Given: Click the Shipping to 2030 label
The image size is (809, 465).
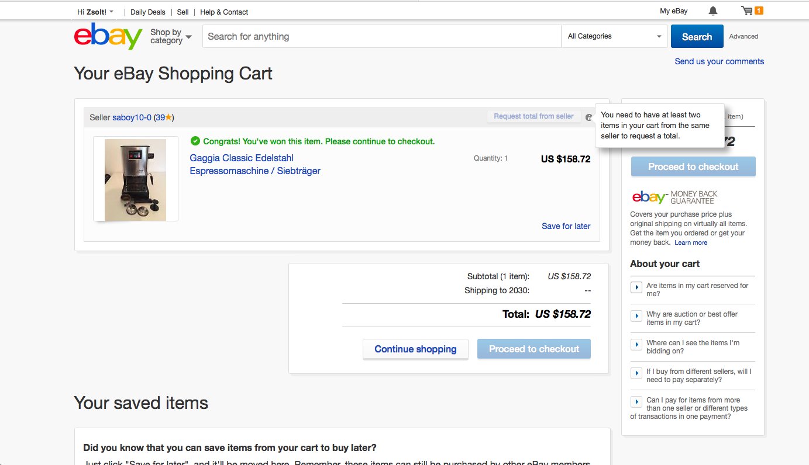Looking at the screenshot, I should [x=497, y=290].
